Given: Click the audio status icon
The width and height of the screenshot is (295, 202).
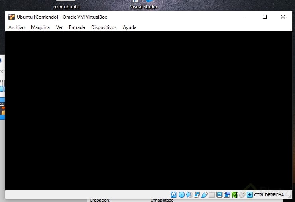Looking at the screenshot, I should (189, 195).
